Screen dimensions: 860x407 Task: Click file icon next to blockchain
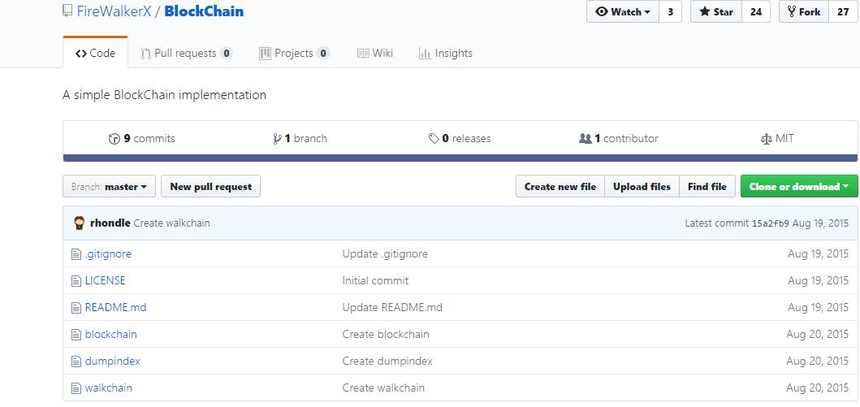click(x=76, y=335)
